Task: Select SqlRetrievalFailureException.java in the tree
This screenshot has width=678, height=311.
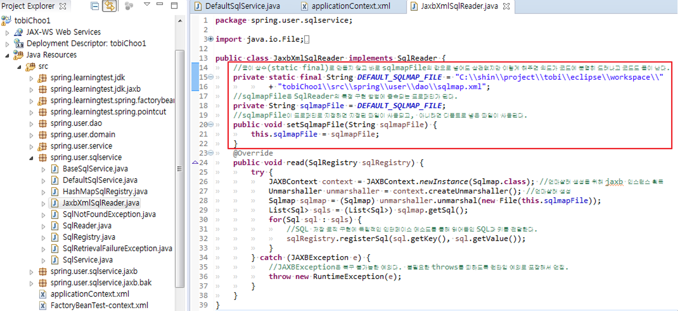Action: [x=117, y=249]
